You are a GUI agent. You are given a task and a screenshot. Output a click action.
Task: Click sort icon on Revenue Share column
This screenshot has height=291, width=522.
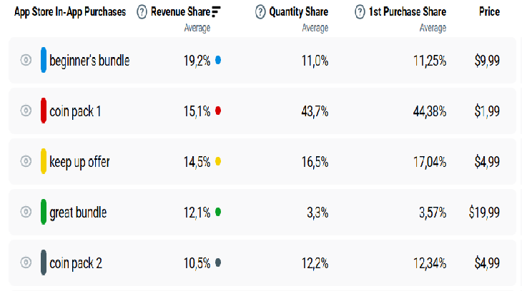217,12
